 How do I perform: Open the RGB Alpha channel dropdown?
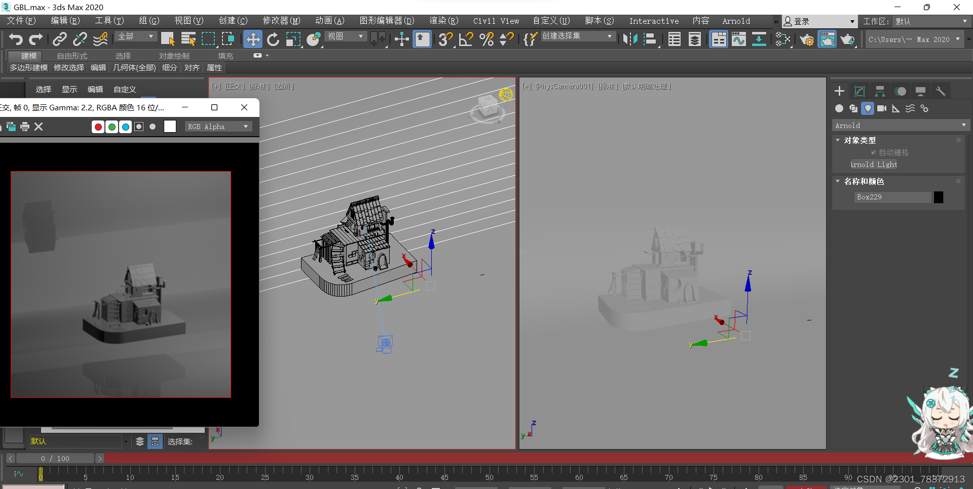click(218, 127)
